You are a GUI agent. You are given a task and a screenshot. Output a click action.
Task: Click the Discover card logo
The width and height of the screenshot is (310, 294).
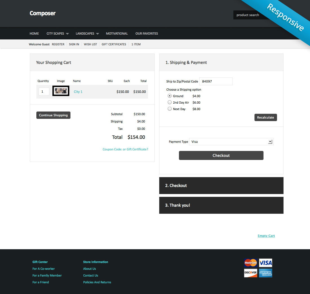pyautogui.click(x=251, y=273)
